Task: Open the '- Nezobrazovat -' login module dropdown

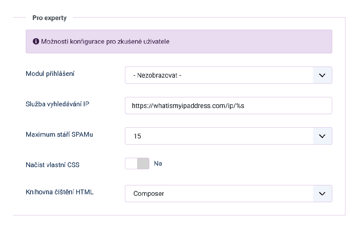Action: click(x=219, y=75)
